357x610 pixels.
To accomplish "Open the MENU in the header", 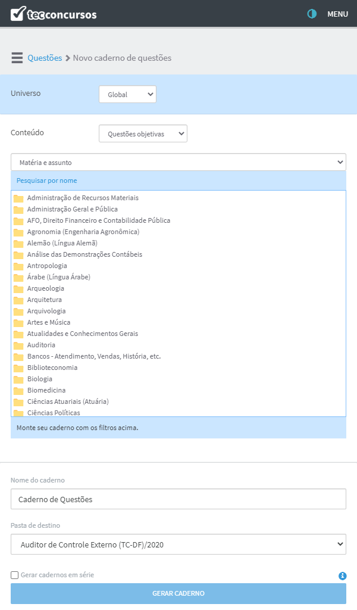I will (337, 14).
